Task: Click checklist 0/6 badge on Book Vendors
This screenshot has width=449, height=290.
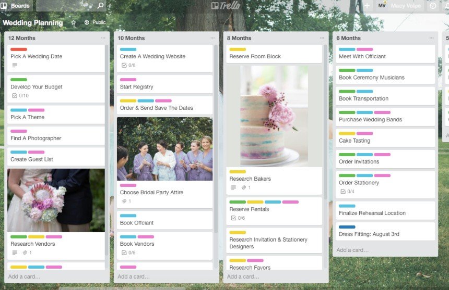Action: (128, 253)
